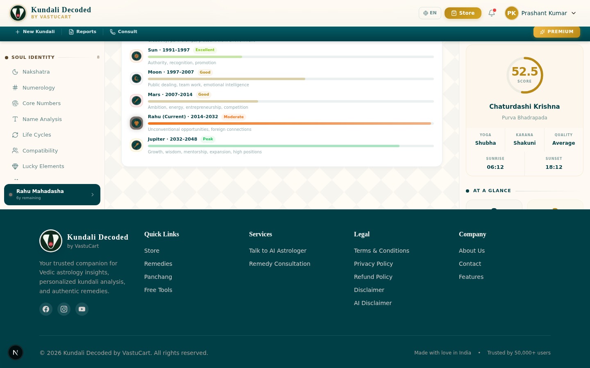The width and height of the screenshot is (590, 368).
Task: Click the Moon dasha planet icon
Action: point(136,78)
